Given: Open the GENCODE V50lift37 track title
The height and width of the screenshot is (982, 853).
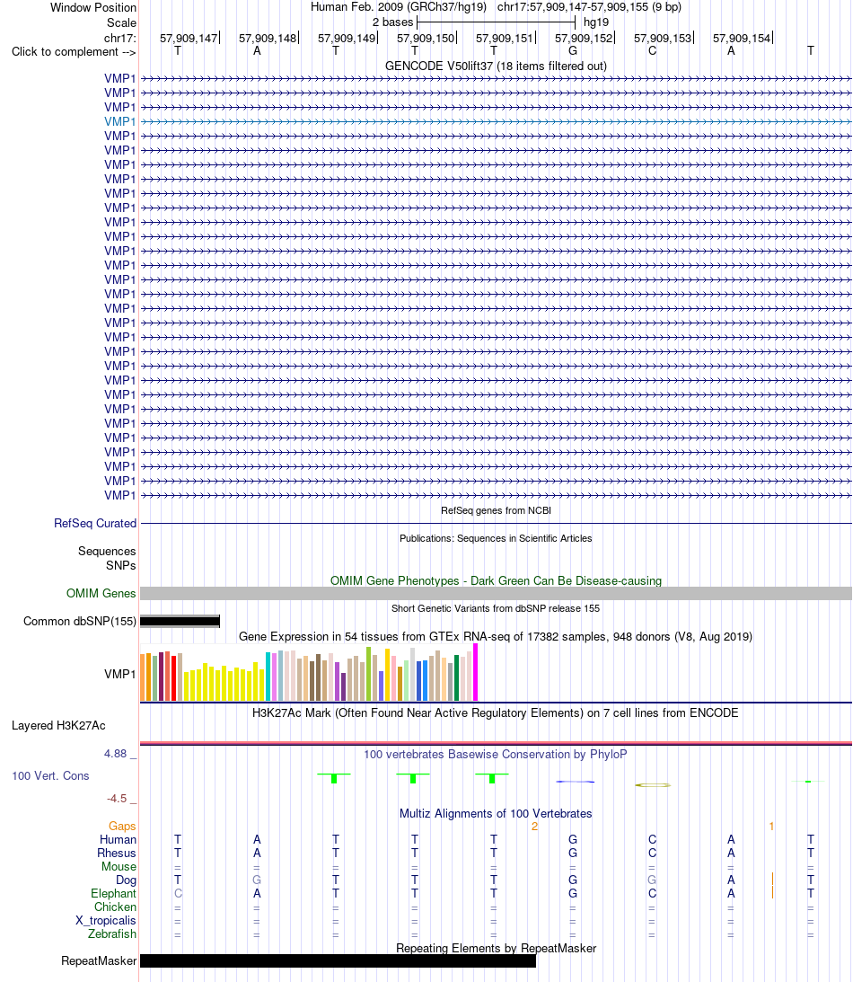Looking at the screenshot, I should pos(496,66).
